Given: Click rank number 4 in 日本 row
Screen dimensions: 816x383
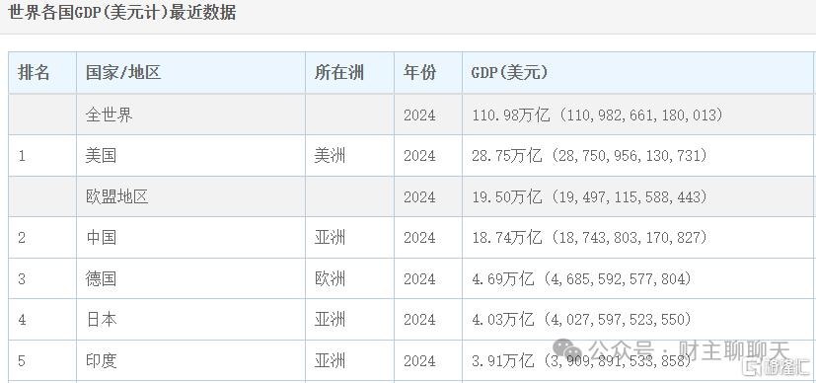Looking at the screenshot, I should pyautogui.click(x=22, y=320).
